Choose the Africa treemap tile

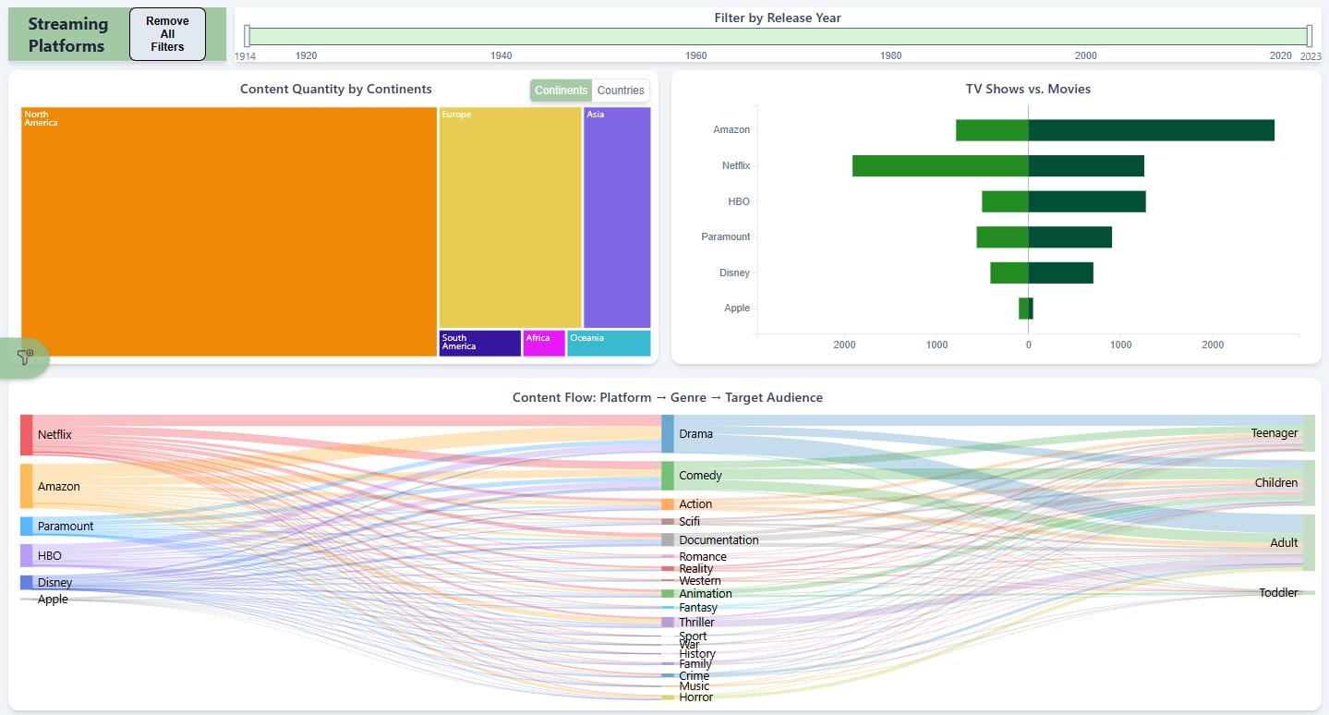544,344
